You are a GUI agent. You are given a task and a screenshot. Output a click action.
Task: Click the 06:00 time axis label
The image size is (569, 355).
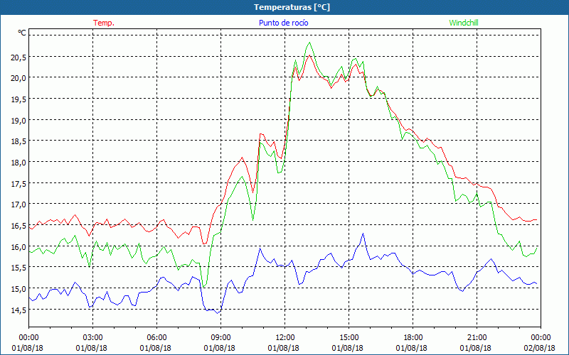[156, 338]
